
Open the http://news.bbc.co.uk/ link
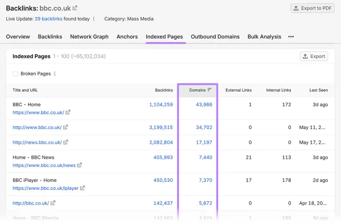click(37, 142)
